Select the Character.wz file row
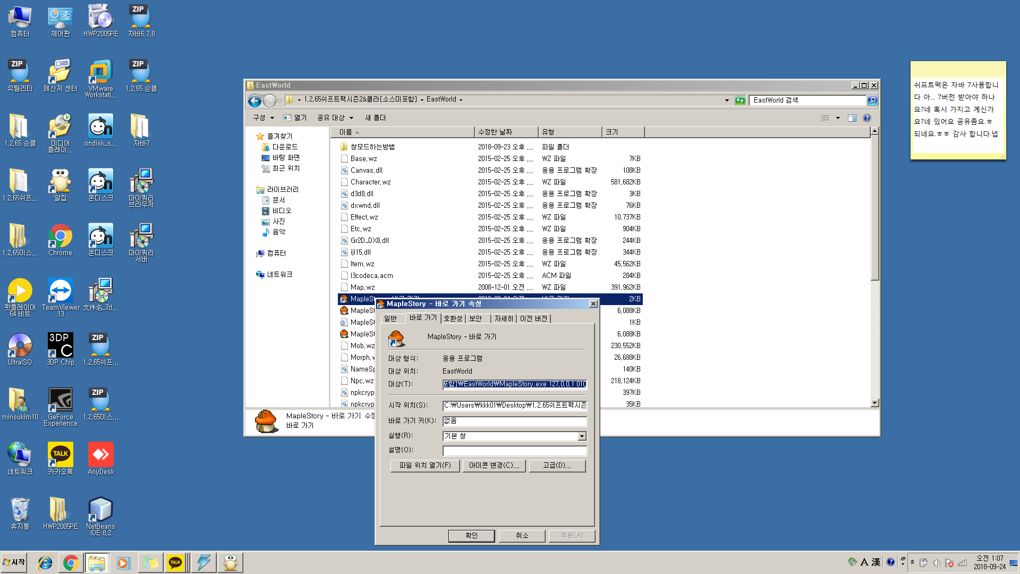The width and height of the screenshot is (1020, 574). [490, 182]
